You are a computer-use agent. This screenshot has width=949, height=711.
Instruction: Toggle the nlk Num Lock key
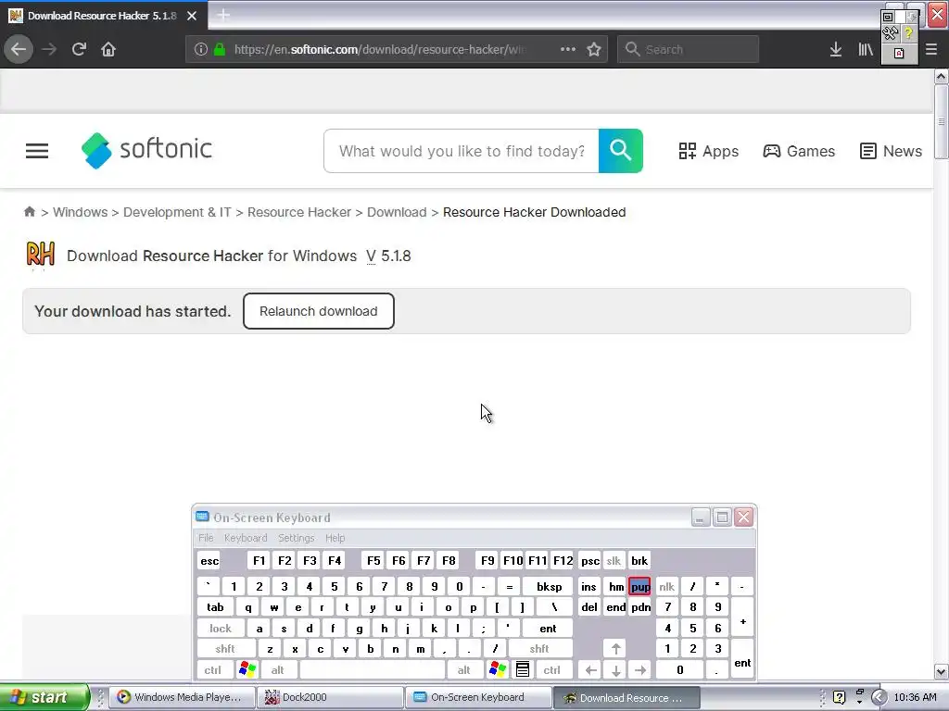coord(666,586)
